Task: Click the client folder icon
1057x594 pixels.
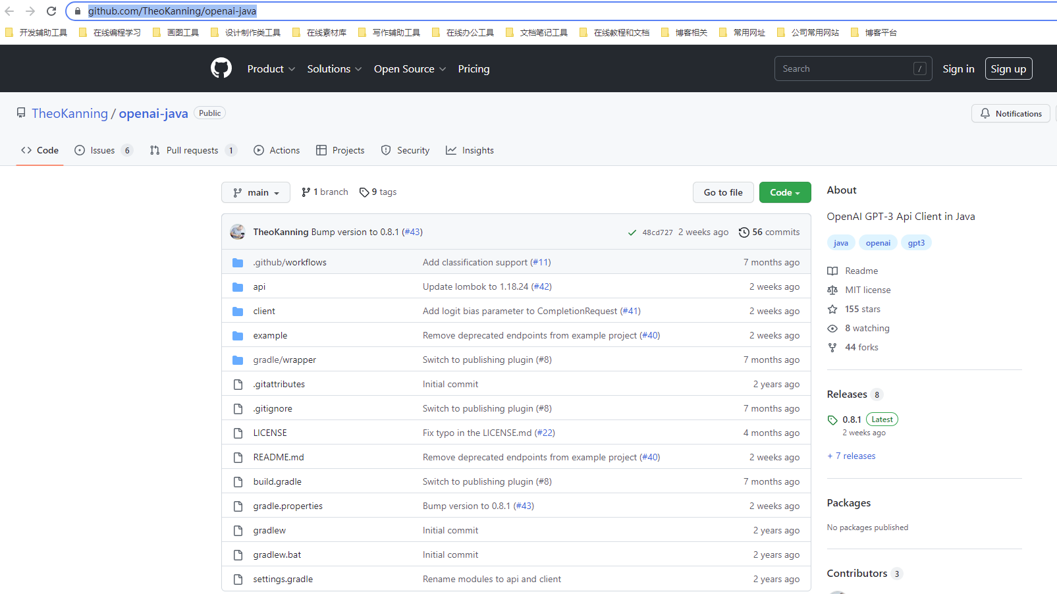Action: tap(238, 311)
